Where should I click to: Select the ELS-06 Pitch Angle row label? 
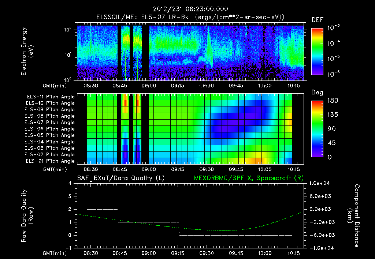coord(50,129)
